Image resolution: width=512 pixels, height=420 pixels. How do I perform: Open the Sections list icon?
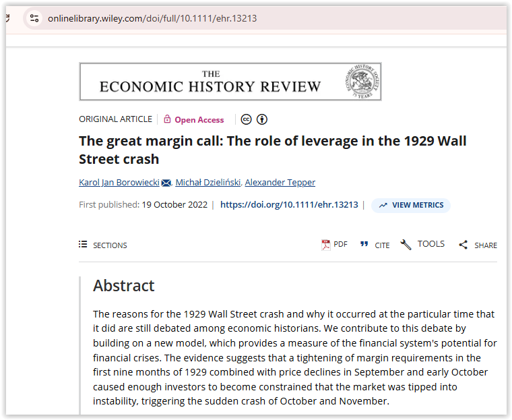(x=83, y=244)
